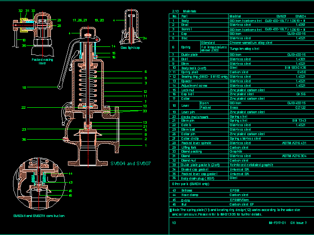Image resolution: width=314 pixels, height=235 pixels.
Task: Select the 'Spring plate' part cell
Action: [x=190, y=72]
